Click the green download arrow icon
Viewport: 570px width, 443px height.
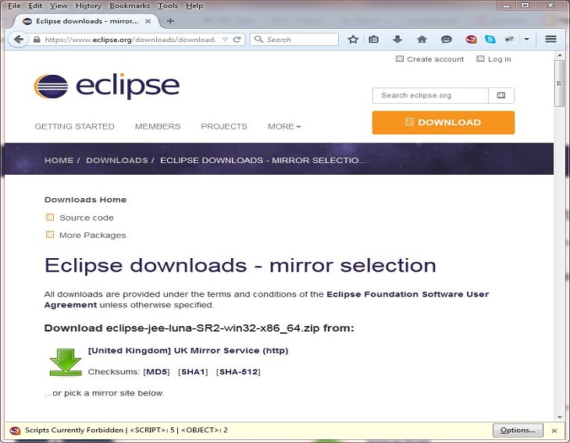[66, 362]
